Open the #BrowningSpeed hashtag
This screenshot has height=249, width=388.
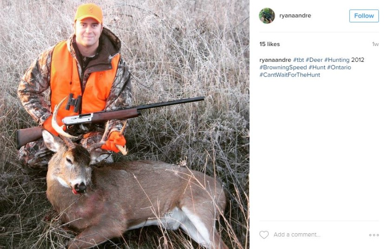pyautogui.click(x=283, y=67)
